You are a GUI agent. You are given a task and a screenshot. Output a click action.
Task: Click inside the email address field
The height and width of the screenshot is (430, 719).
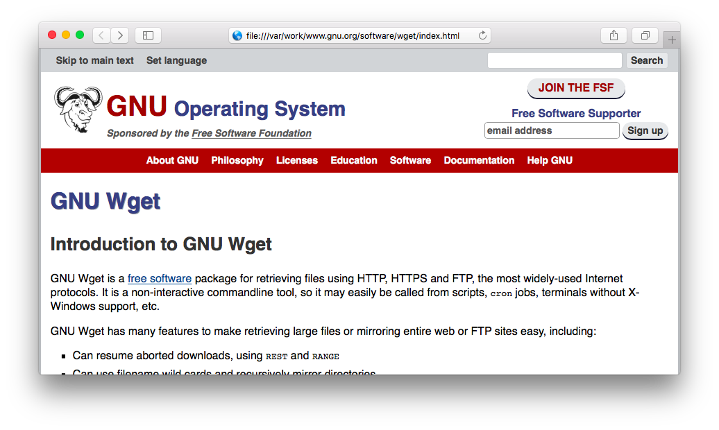(552, 130)
